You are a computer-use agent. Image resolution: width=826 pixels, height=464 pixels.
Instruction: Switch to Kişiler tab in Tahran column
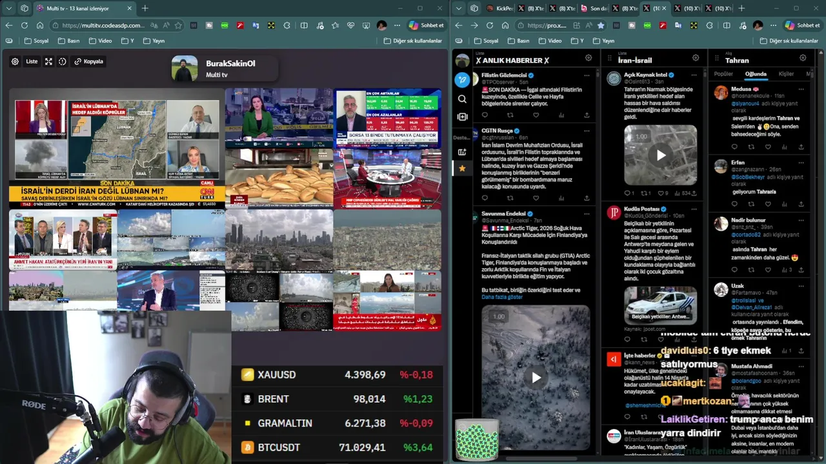pyautogui.click(x=786, y=74)
